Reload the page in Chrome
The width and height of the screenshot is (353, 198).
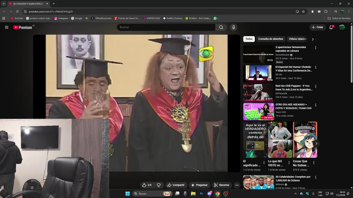[17, 12]
